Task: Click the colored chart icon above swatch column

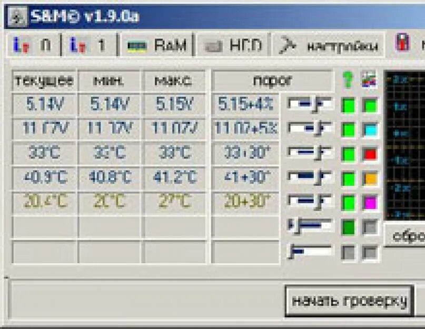Action: pyautogui.click(x=370, y=79)
